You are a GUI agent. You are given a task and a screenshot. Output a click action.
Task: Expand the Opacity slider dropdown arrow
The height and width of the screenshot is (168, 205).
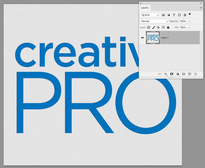coord(189,21)
